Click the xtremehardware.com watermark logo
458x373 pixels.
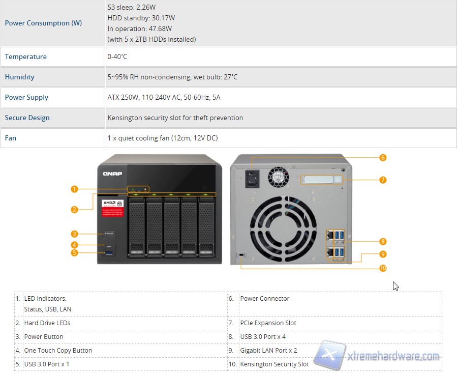coord(377,356)
